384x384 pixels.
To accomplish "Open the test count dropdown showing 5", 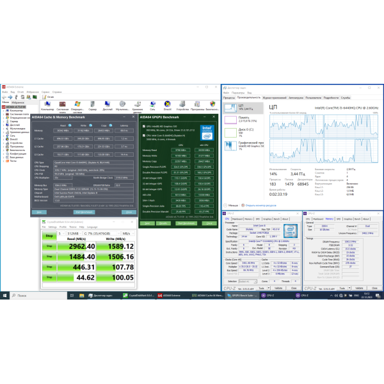I will 61,234.
